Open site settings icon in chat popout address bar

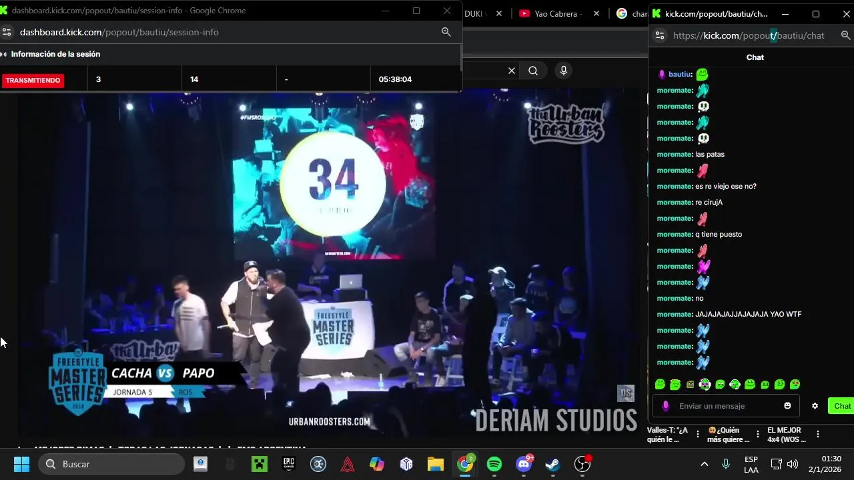[660, 35]
